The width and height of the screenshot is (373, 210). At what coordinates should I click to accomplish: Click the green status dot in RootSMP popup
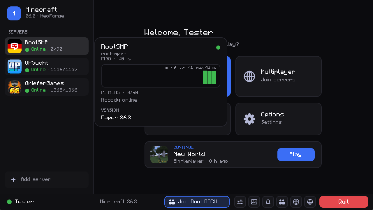[218, 48]
